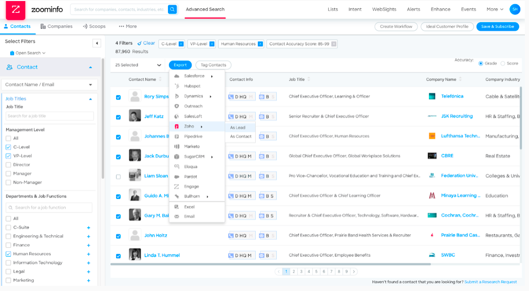
Task: Check the Information Technology checkbox
Action: point(8,263)
